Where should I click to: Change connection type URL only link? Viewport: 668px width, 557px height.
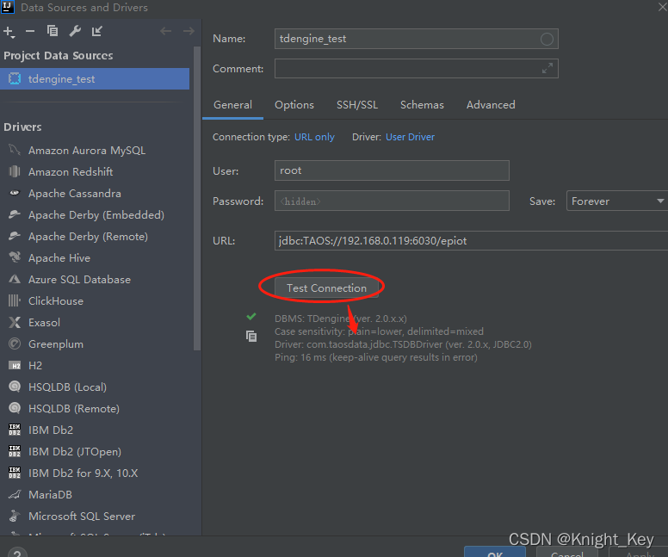pos(314,137)
